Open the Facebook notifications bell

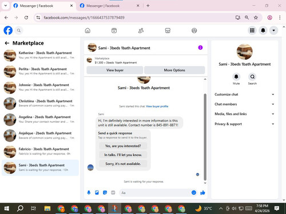point(263,30)
